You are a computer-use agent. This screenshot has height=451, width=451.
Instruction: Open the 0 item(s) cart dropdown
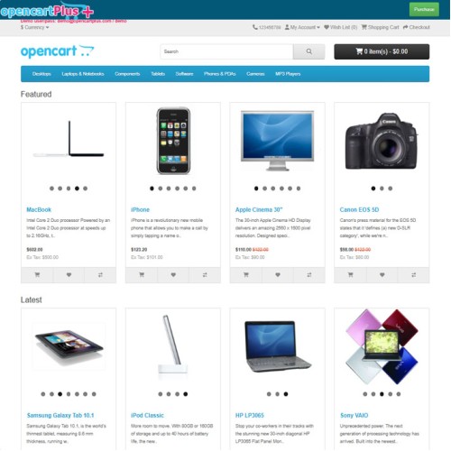coord(382,51)
